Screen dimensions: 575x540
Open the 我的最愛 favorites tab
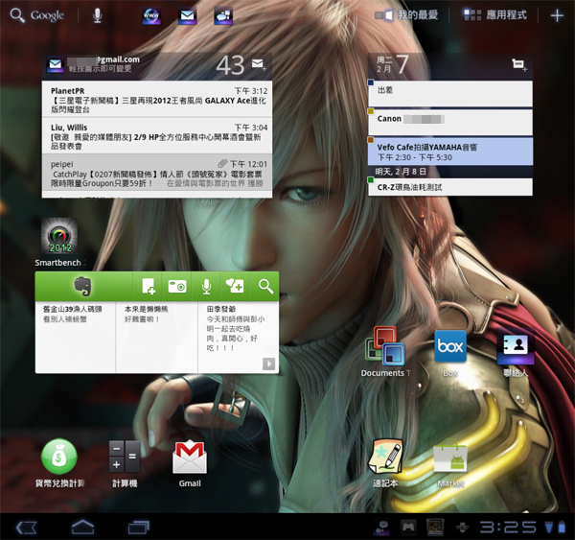point(407,15)
